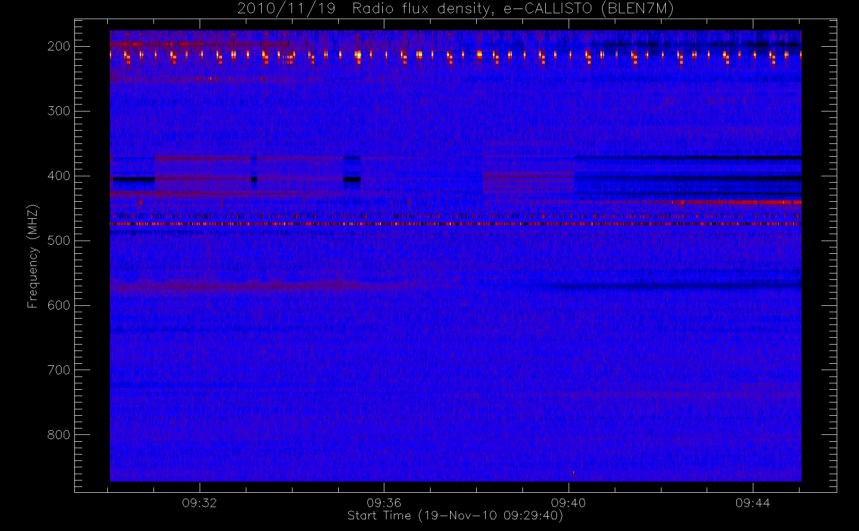The width and height of the screenshot is (859, 531).
Task: Click the 600 frequency tick label
Action: [x=58, y=305]
